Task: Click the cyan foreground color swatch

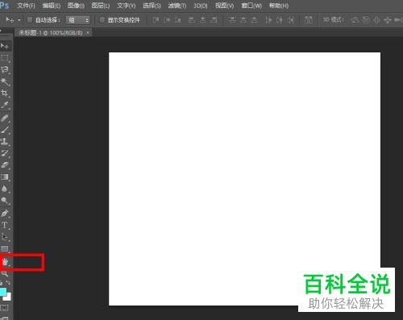Action: (3, 292)
